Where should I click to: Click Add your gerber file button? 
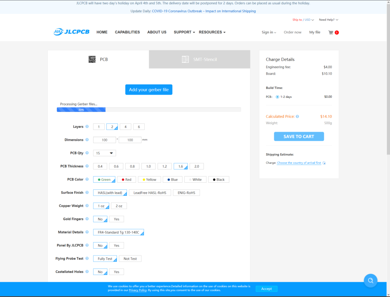[149, 89]
